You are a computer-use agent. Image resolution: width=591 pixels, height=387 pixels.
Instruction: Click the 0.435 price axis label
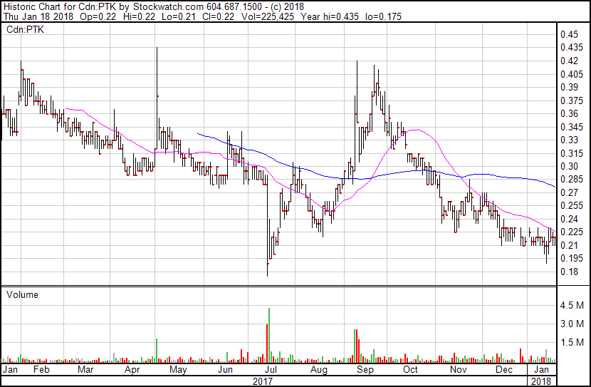coord(571,48)
